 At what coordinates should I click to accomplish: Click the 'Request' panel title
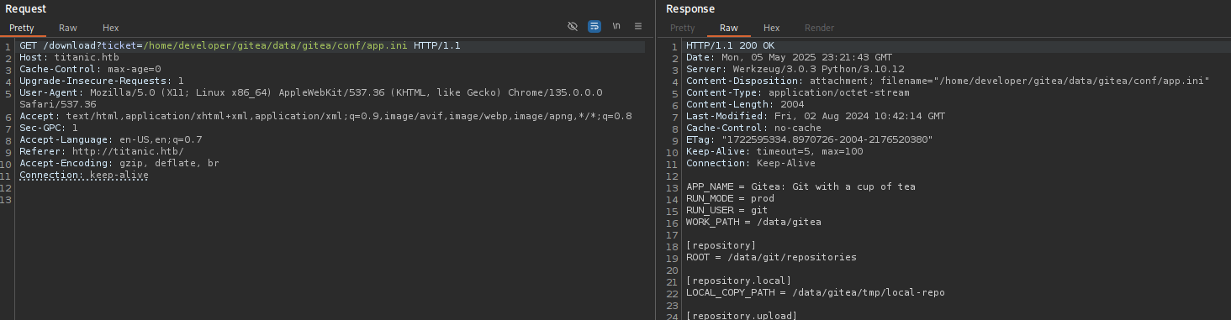click(24, 8)
